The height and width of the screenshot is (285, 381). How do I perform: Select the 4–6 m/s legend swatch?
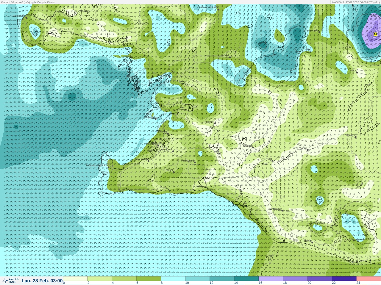click(124, 279)
